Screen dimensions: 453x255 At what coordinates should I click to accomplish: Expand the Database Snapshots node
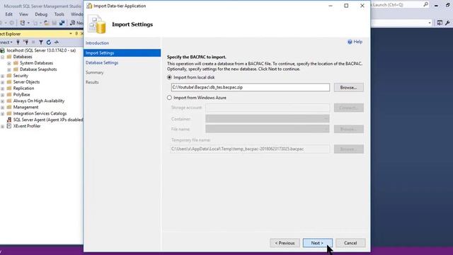(9, 69)
